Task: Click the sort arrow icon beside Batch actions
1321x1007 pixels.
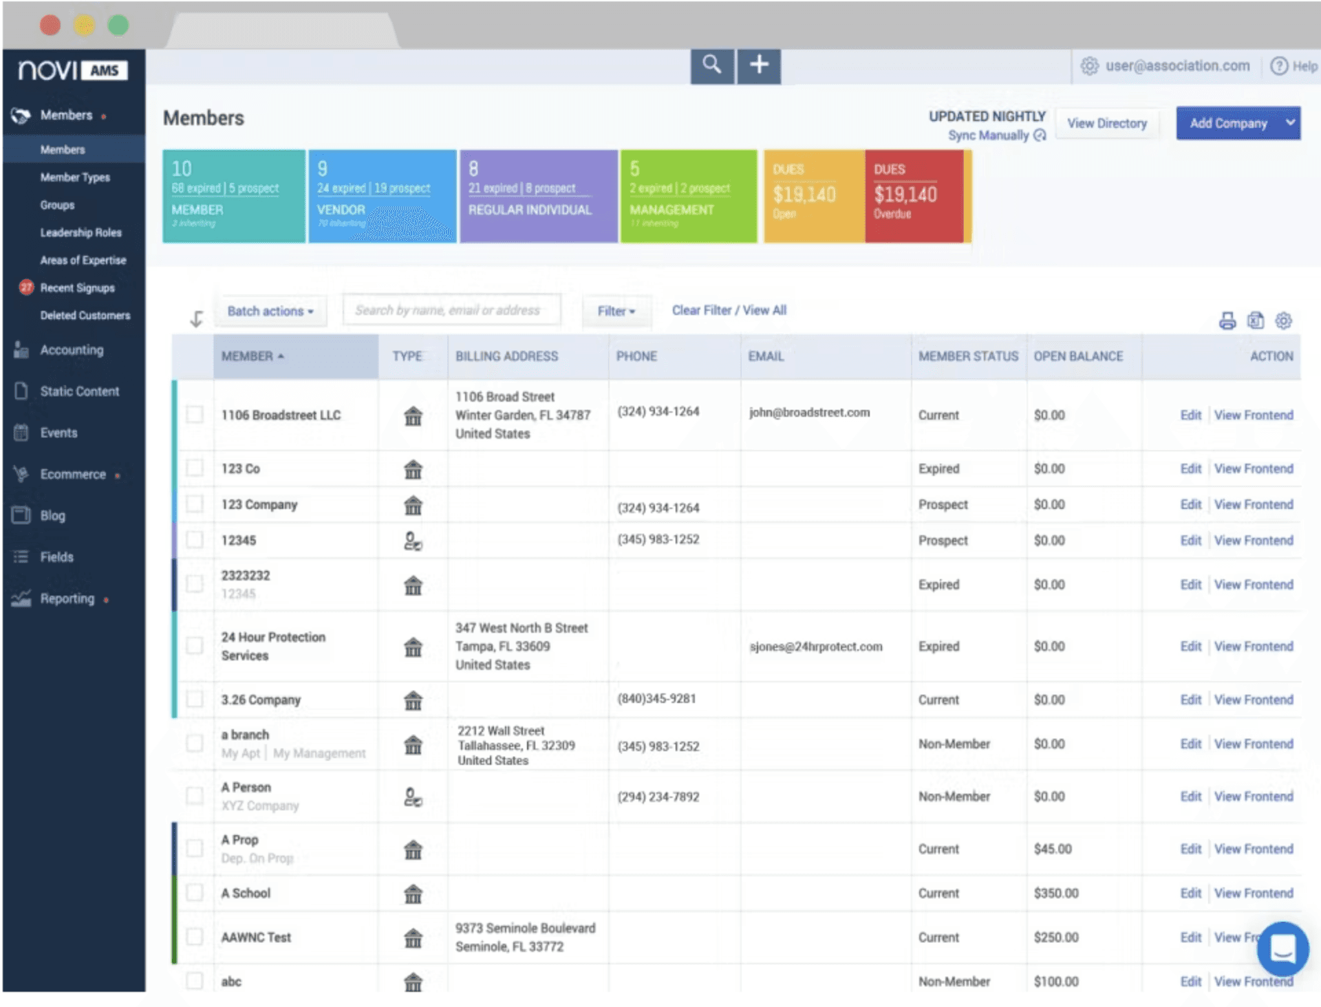Action: 197,318
